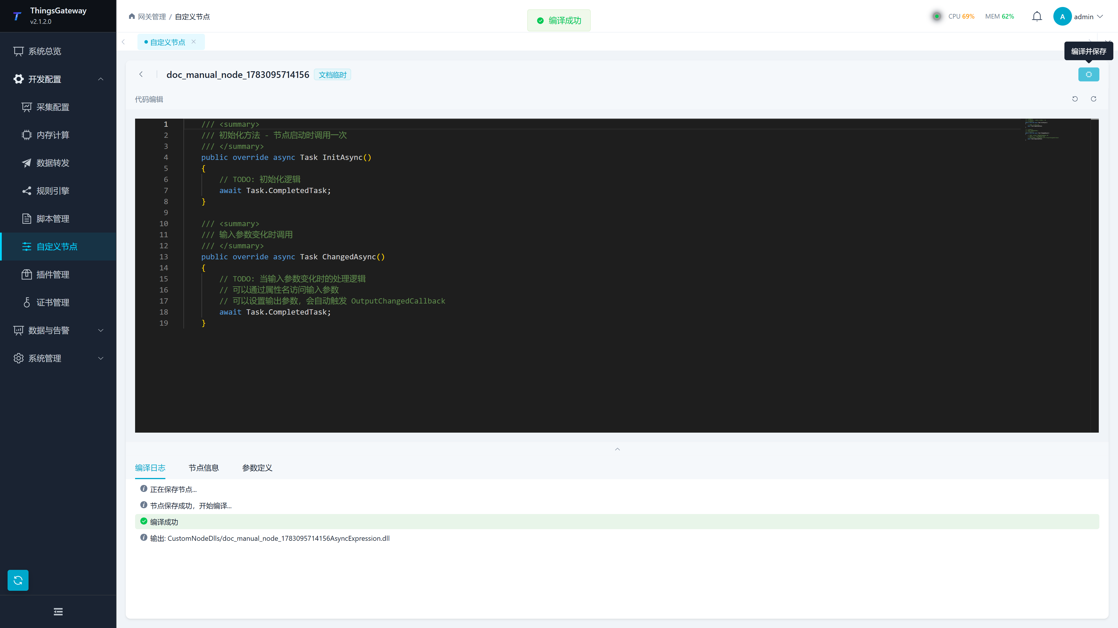Go back using the arrow beside the node name
1118x628 pixels.
tap(141, 74)
